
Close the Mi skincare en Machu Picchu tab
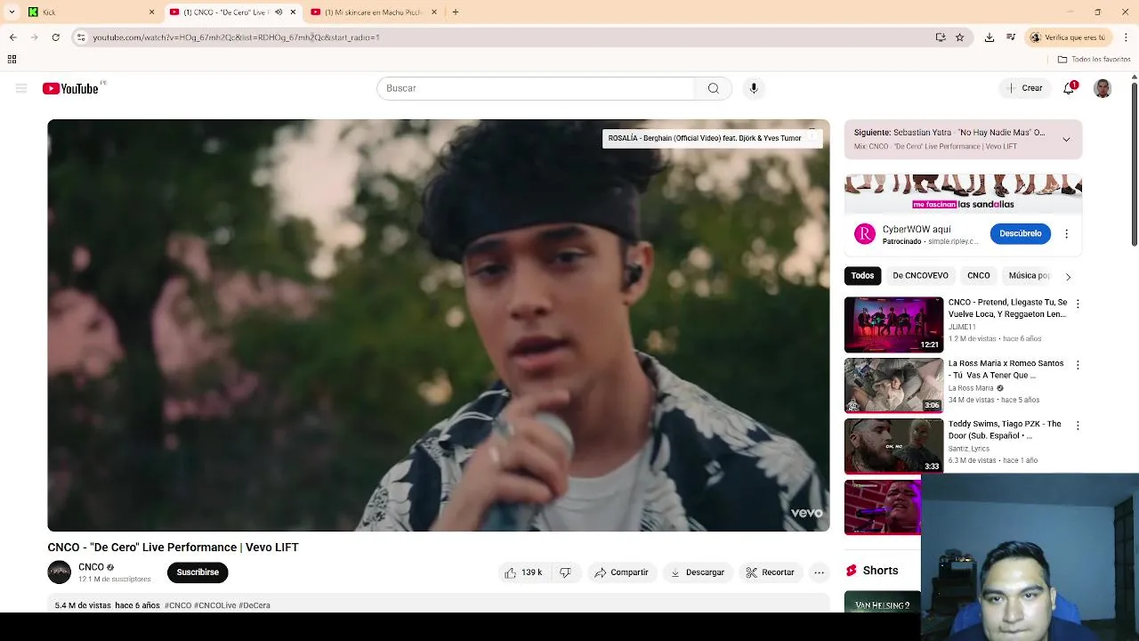[434, 12]
